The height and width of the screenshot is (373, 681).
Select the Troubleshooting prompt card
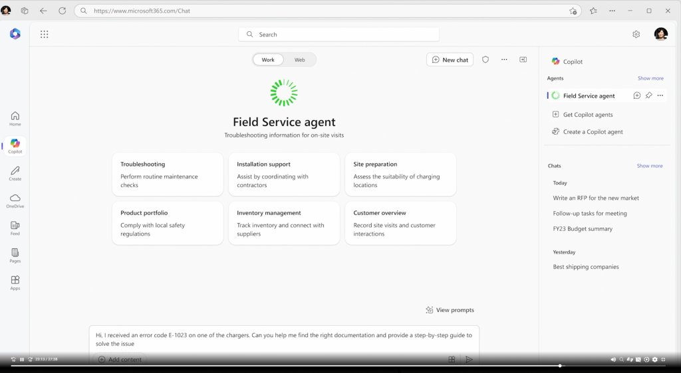point(168,174)
